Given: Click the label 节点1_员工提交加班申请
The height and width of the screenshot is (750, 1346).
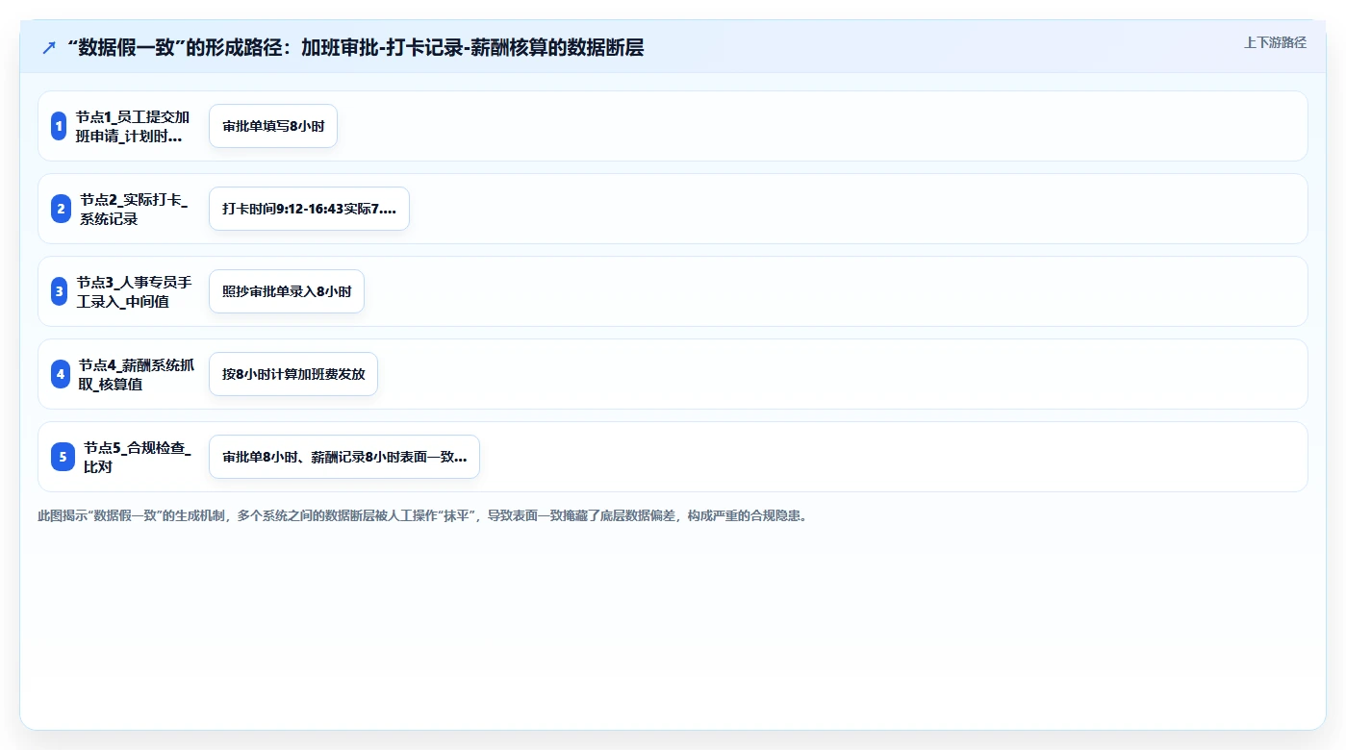Looking at the screenshot, I should [x=133, y=126].
